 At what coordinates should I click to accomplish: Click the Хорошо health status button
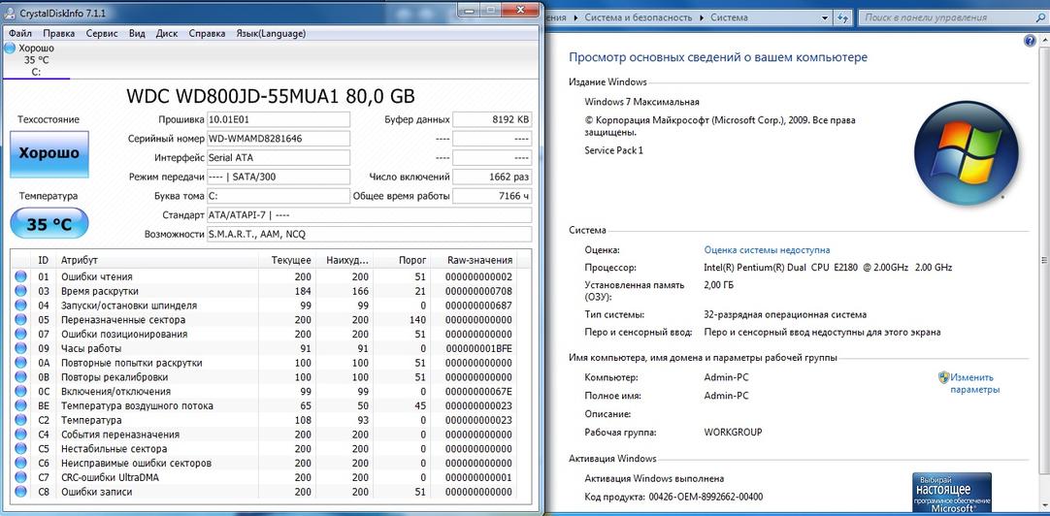click(x=49, y=153)
